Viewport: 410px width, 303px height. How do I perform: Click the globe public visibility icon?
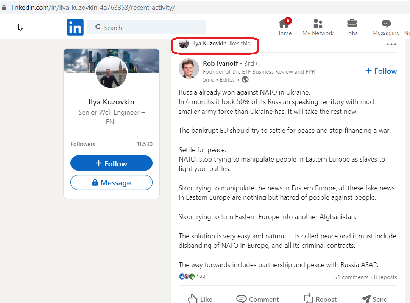[x=245, y=79]
